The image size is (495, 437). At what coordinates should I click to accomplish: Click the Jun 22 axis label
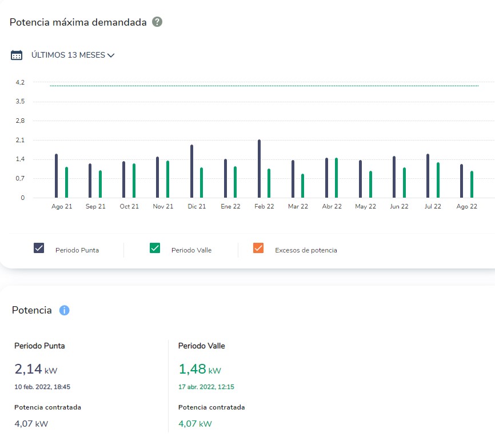(399, 206)
